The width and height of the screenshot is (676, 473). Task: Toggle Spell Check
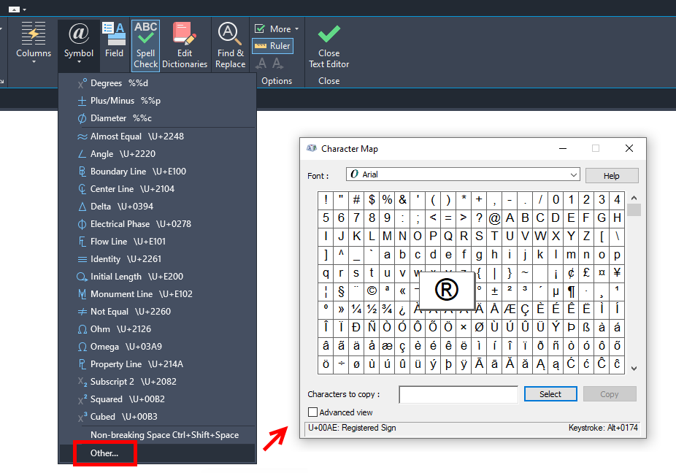coord(146,45)
